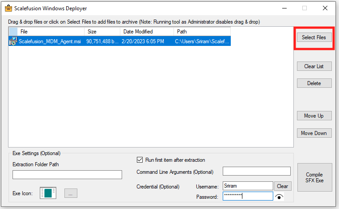Close the Scalefusion Windows Deployer window
339x209 pixels.
pos(325,8)
